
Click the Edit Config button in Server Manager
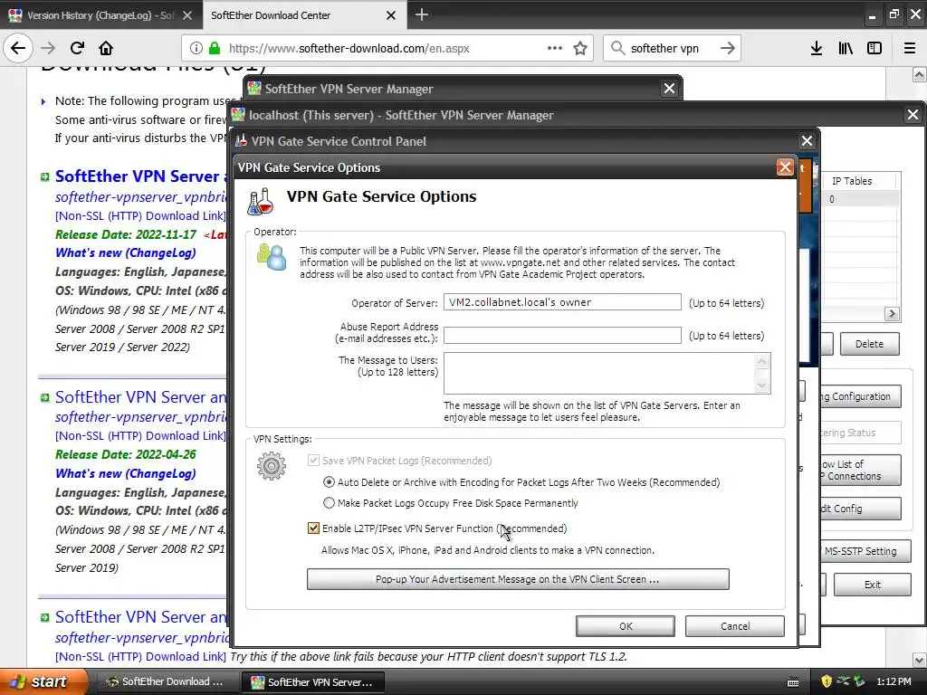pyautogui.click(x=861, y=509)
